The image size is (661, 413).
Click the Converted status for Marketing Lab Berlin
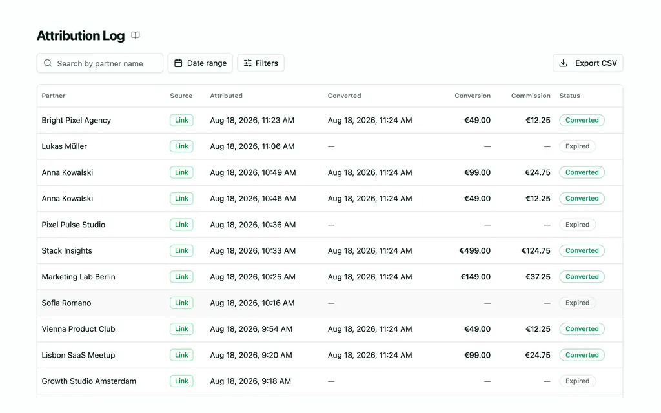coord(582,277)
